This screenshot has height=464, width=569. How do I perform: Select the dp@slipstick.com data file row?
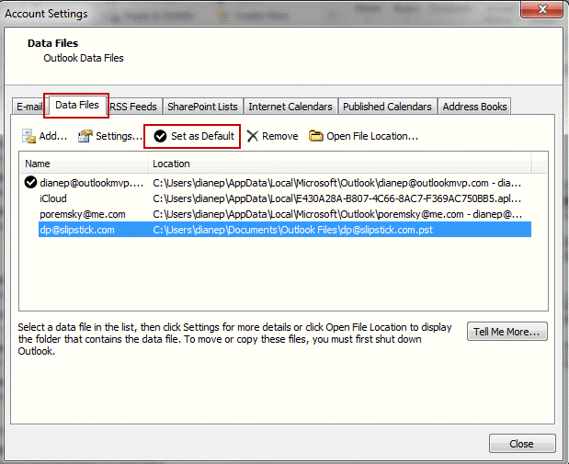point(77,230)
